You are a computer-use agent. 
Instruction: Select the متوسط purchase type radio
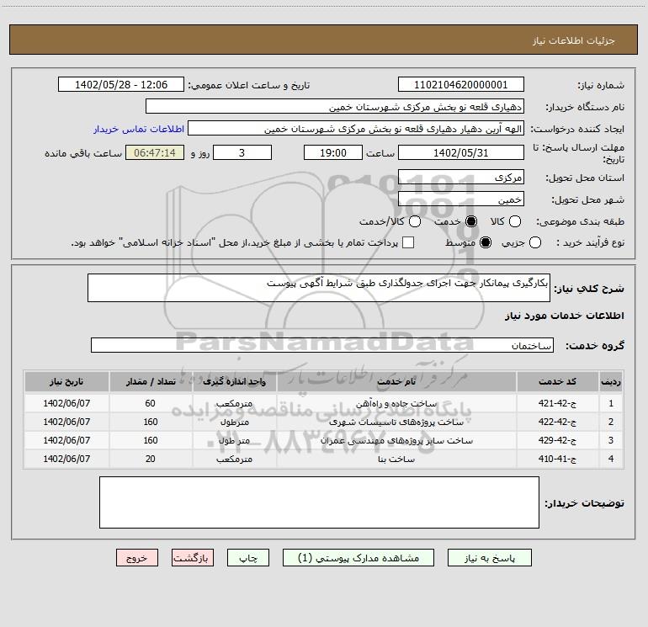(x=486, y=242)
